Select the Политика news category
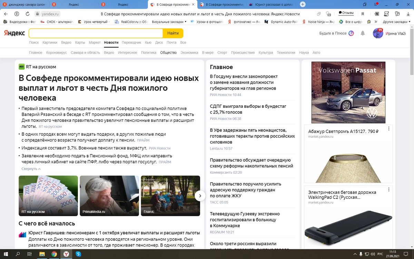Screen dimensions: 414x259 [149, 52]
